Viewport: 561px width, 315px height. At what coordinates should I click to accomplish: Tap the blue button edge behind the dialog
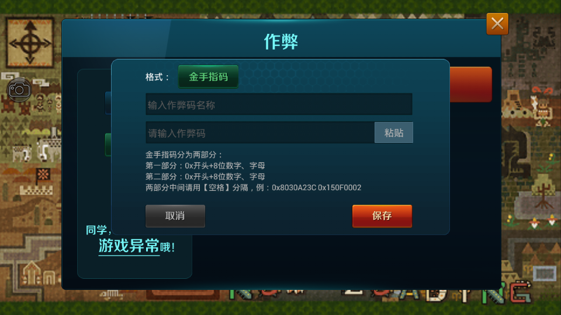108,103
